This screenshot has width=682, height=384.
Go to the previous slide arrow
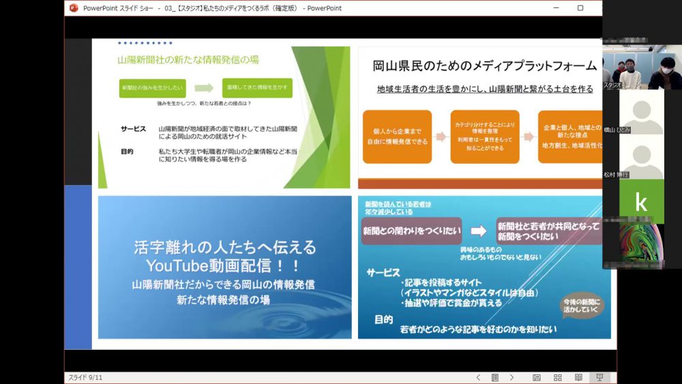click(478, 377)
